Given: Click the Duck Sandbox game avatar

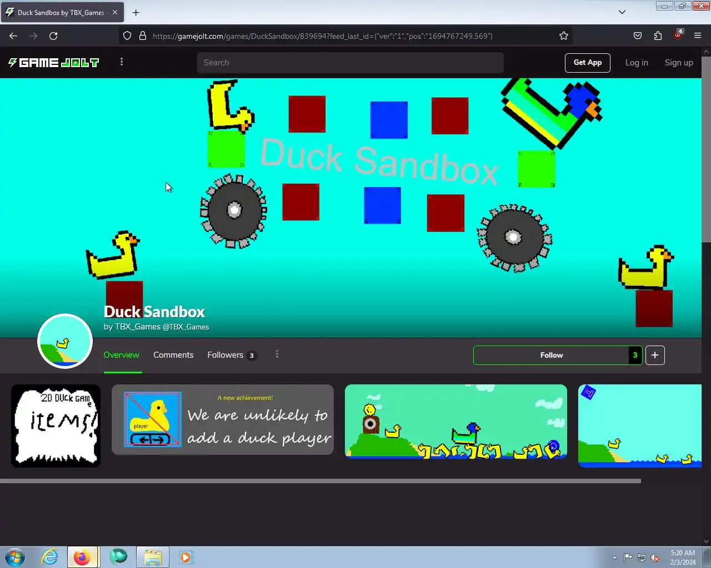Looking at the screenshot, I should [x=65, y=341].
